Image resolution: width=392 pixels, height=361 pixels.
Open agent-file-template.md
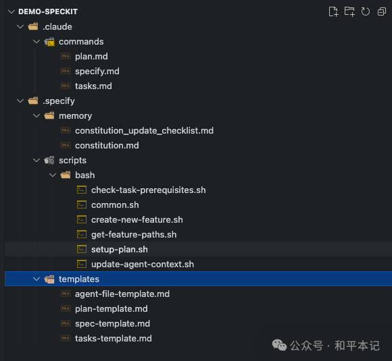coord(122,294)
